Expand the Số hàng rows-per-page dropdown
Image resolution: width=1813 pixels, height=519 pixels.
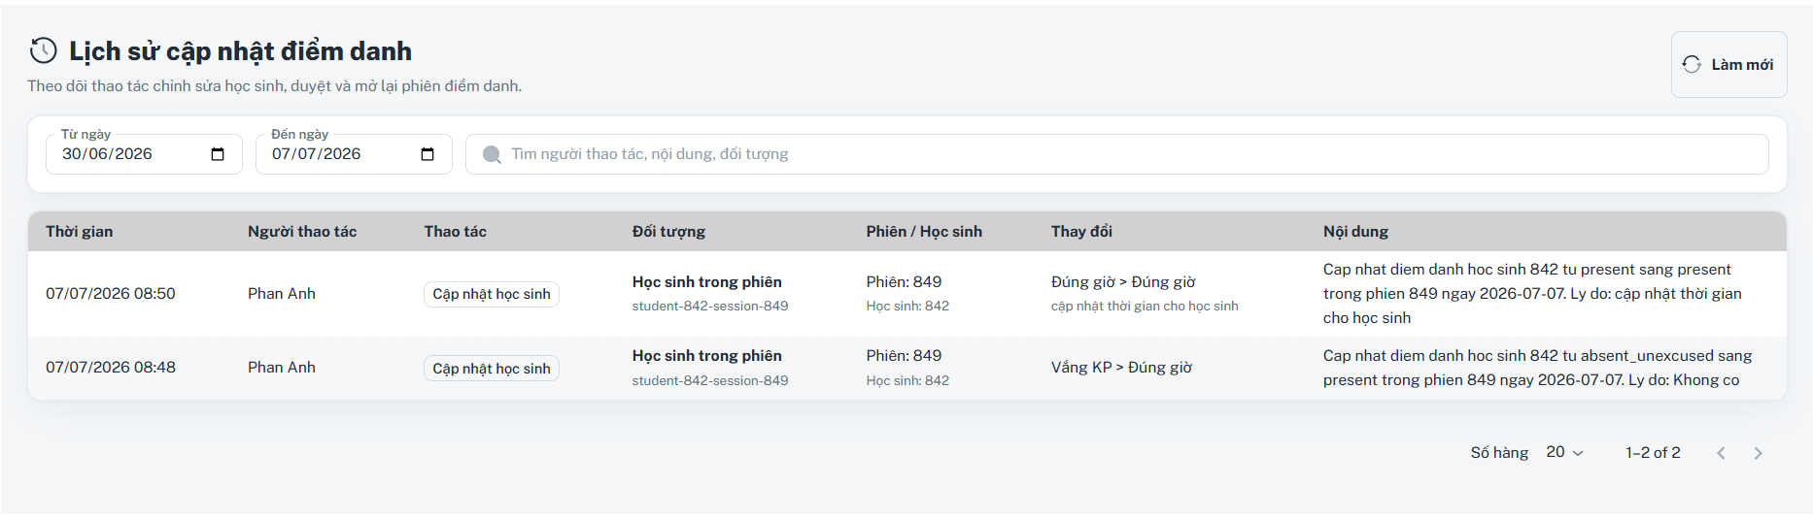(1564, 452)
